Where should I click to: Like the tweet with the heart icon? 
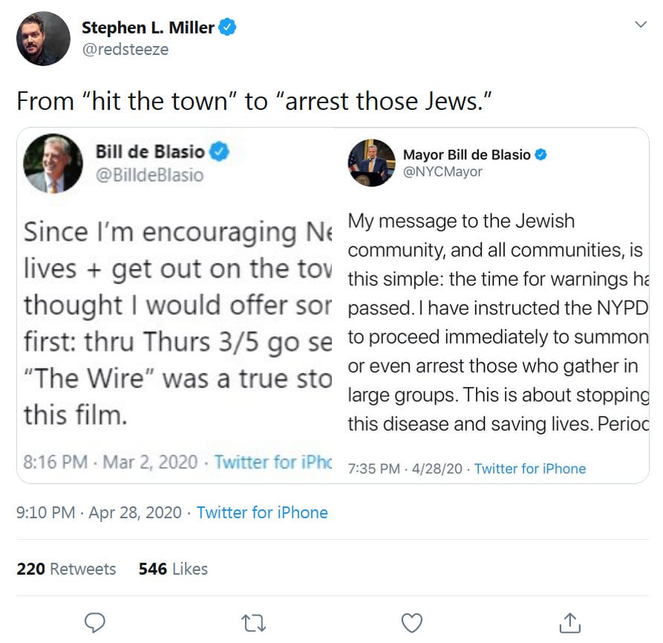click(411, 621)
